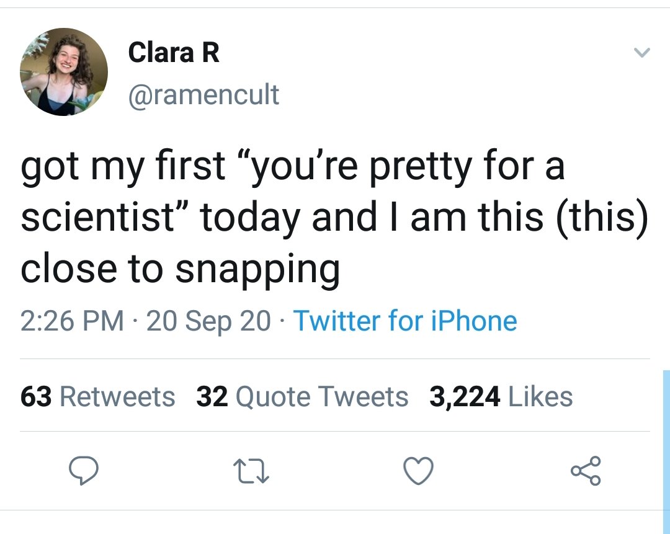
Task: Click the Twitter for iPhone link
Action: (404, 321)
